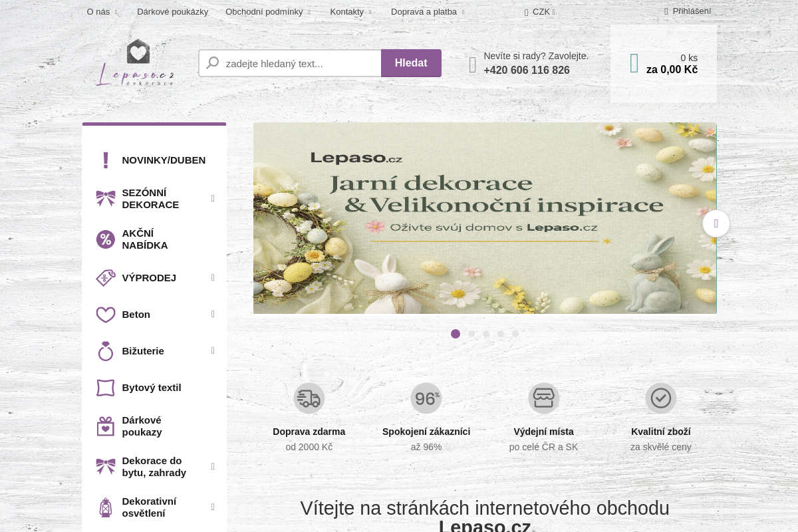The width and height of the screenshot is (798, 532).
Task: Click 'Spokojení zákazníci' text
Action: (x=426, y=432)
